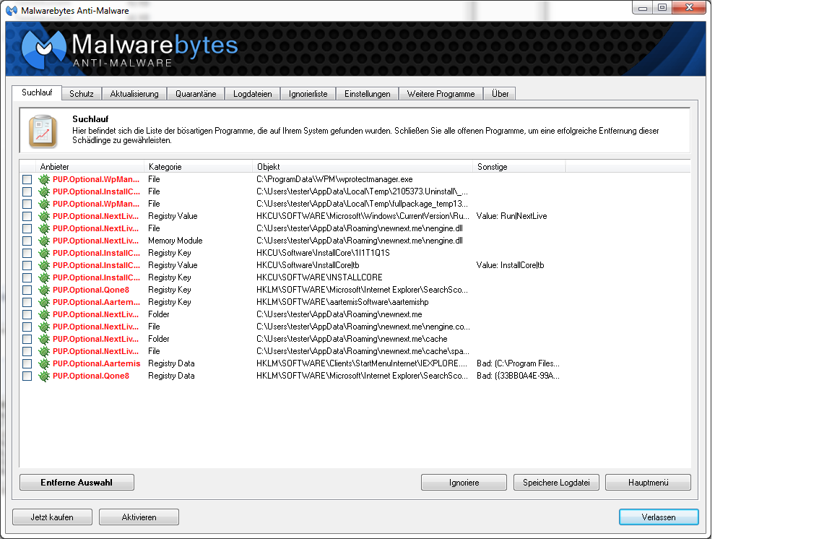This screenshot has width=832, height=539.
Task: Click bug icon on InstallCore\1I1T1Q1S row
Action: pyautogui.click(x=44, y=254)
